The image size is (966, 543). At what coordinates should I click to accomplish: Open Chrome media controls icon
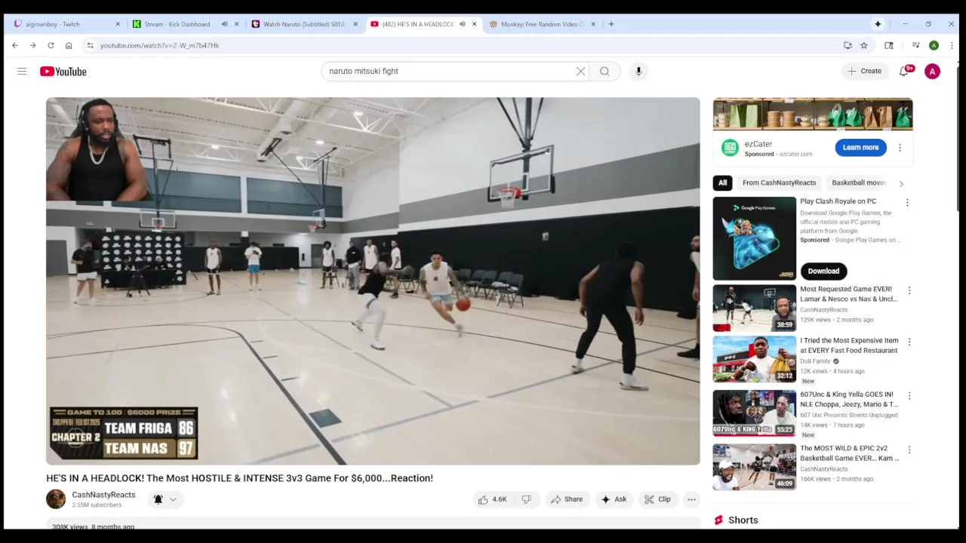(x=915, y=45)
